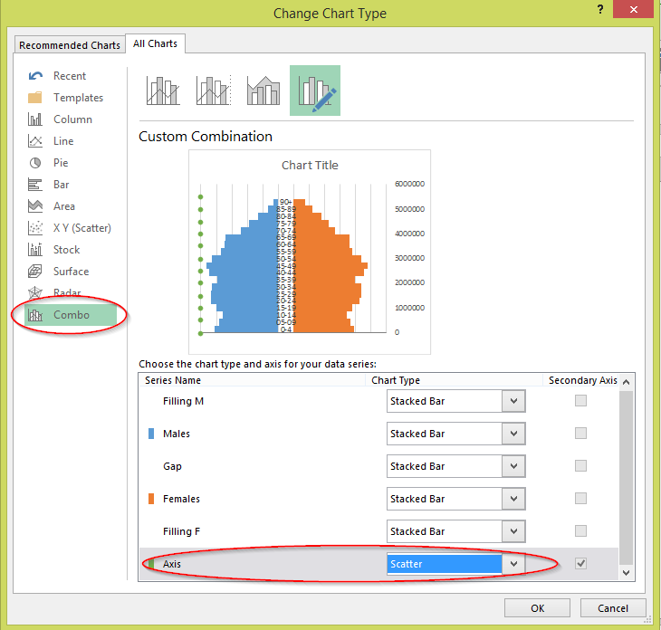Select the X Y (Scatter) category icon
Image resolution: width=661 pixels, height=630 pixels.
35,228
